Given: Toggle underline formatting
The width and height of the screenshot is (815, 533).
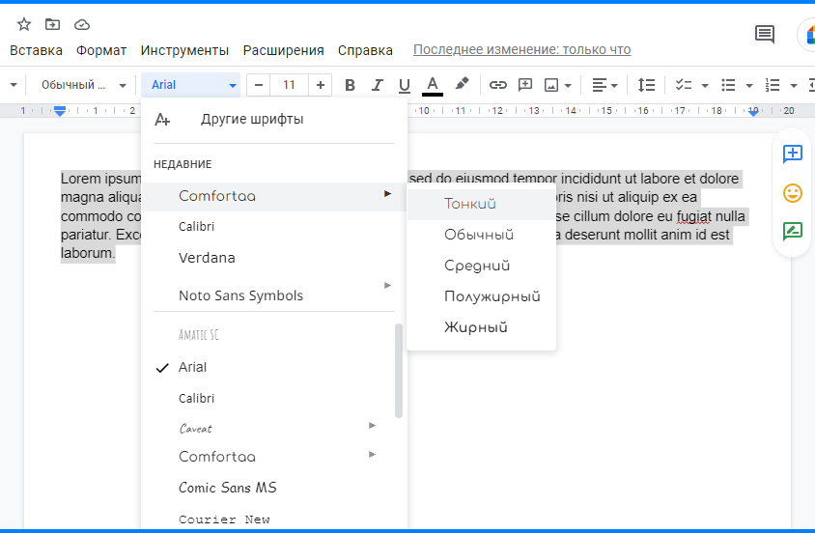Looking at the screenshot, I should (405, 85).
